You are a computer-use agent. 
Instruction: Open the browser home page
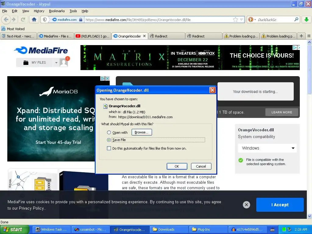point(34,19)
